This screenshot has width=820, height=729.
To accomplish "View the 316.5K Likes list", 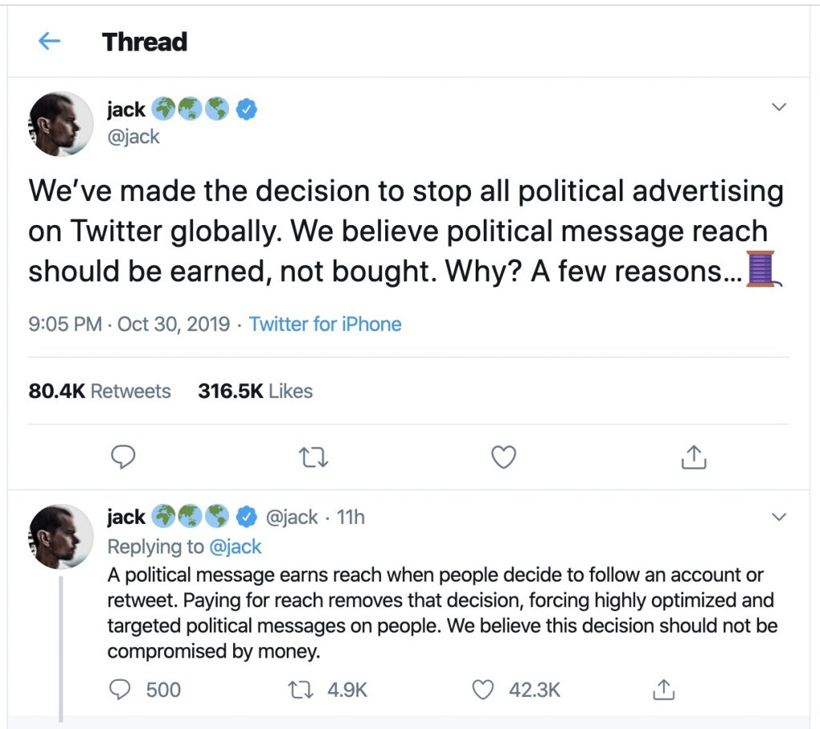I will coord(255,391).
